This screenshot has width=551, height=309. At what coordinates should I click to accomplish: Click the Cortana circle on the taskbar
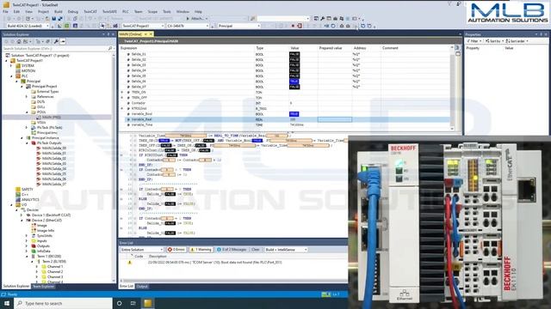119,303
